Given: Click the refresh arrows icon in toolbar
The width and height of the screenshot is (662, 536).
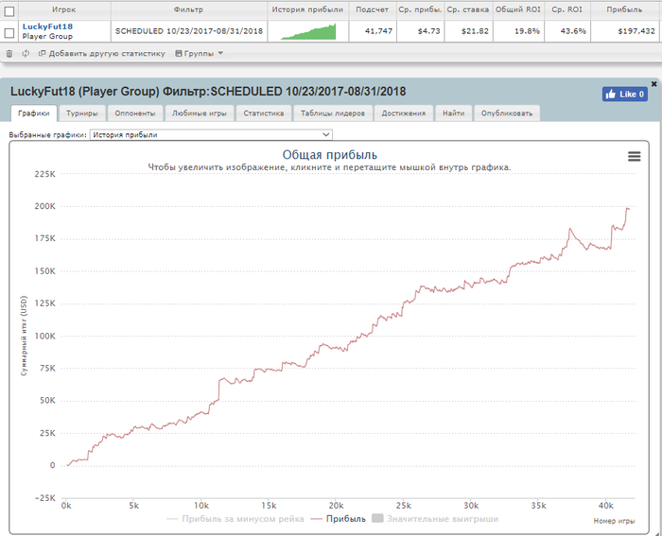Looking at the screenshot, I should pyautogui.click(x=26, y=53).
